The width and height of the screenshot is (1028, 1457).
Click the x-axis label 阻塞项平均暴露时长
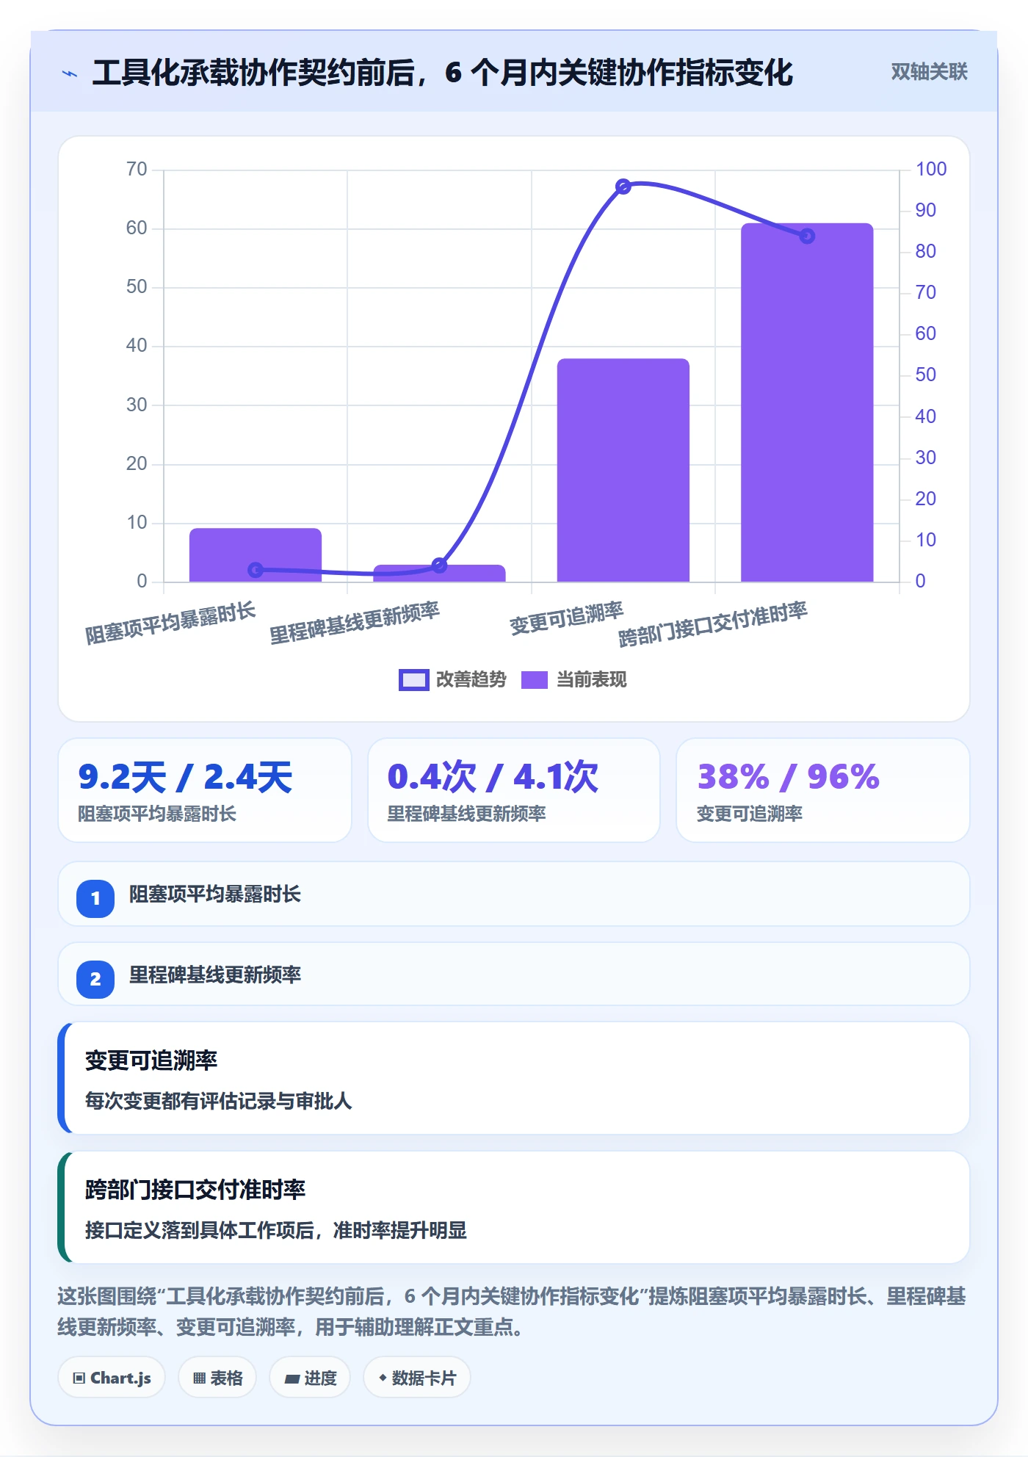(170, 623)
